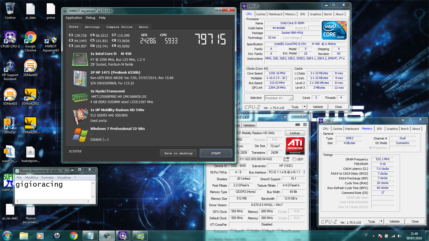Expand the Tools dropdown arrow in the CPU-Z CPU window
Image resolution: width=429 pixels, height=241 pixels.
point(305,107)
